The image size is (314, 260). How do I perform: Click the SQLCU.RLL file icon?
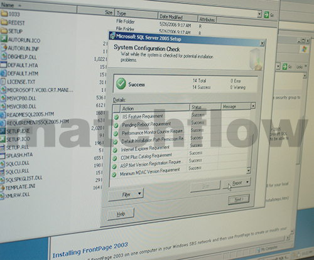[3, 172]
